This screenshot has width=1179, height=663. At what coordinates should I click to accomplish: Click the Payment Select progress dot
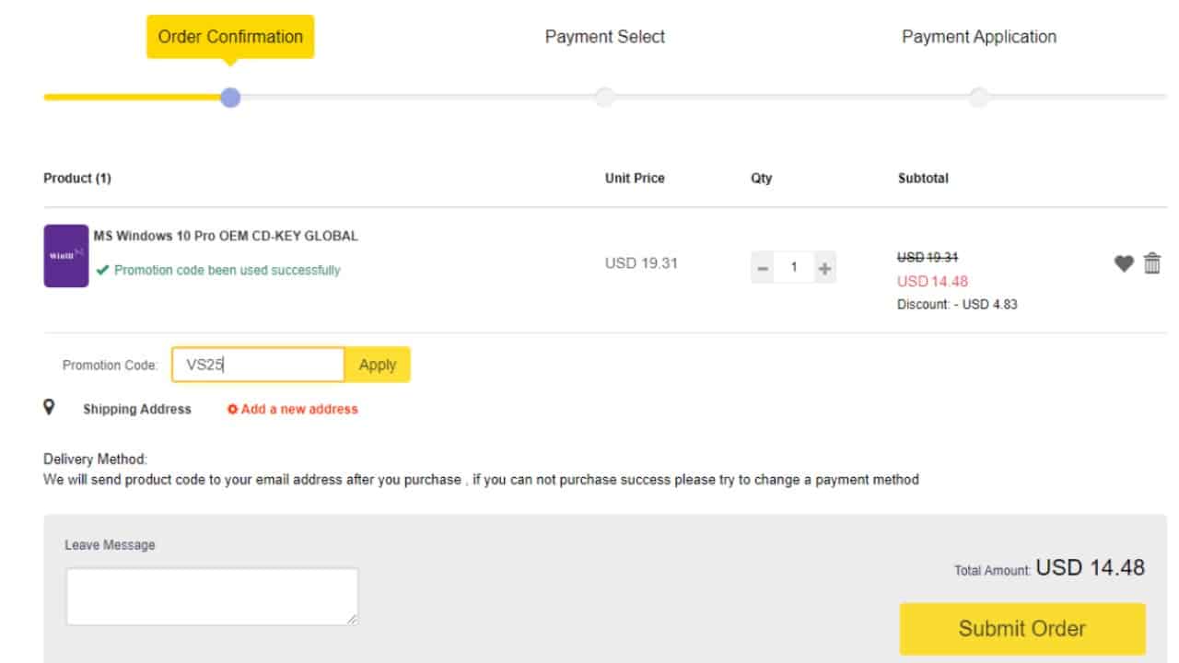[605, 97]
